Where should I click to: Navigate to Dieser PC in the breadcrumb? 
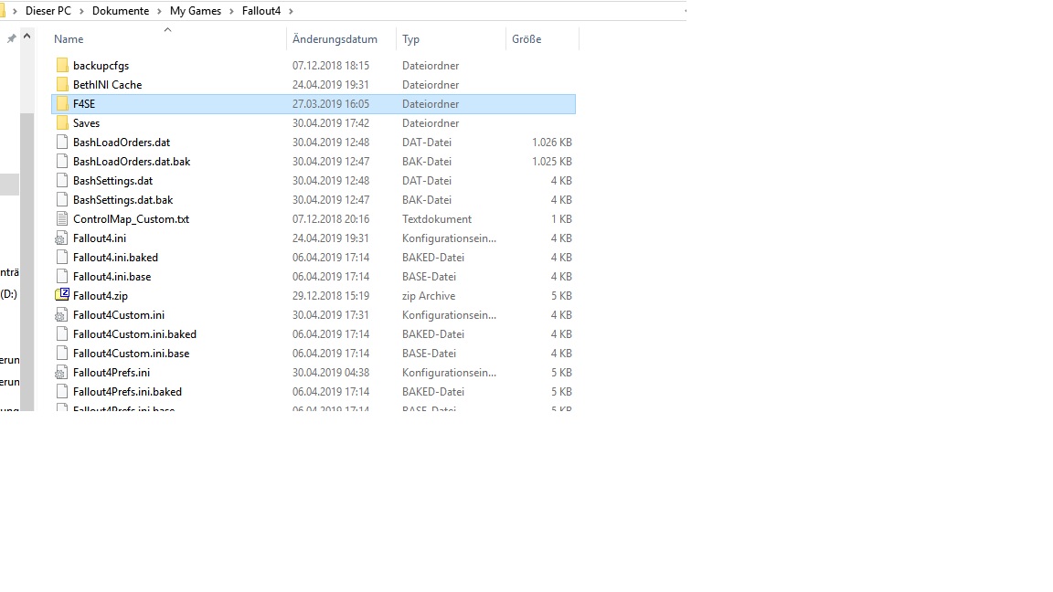pyautogui.click(x=48, y=11)
